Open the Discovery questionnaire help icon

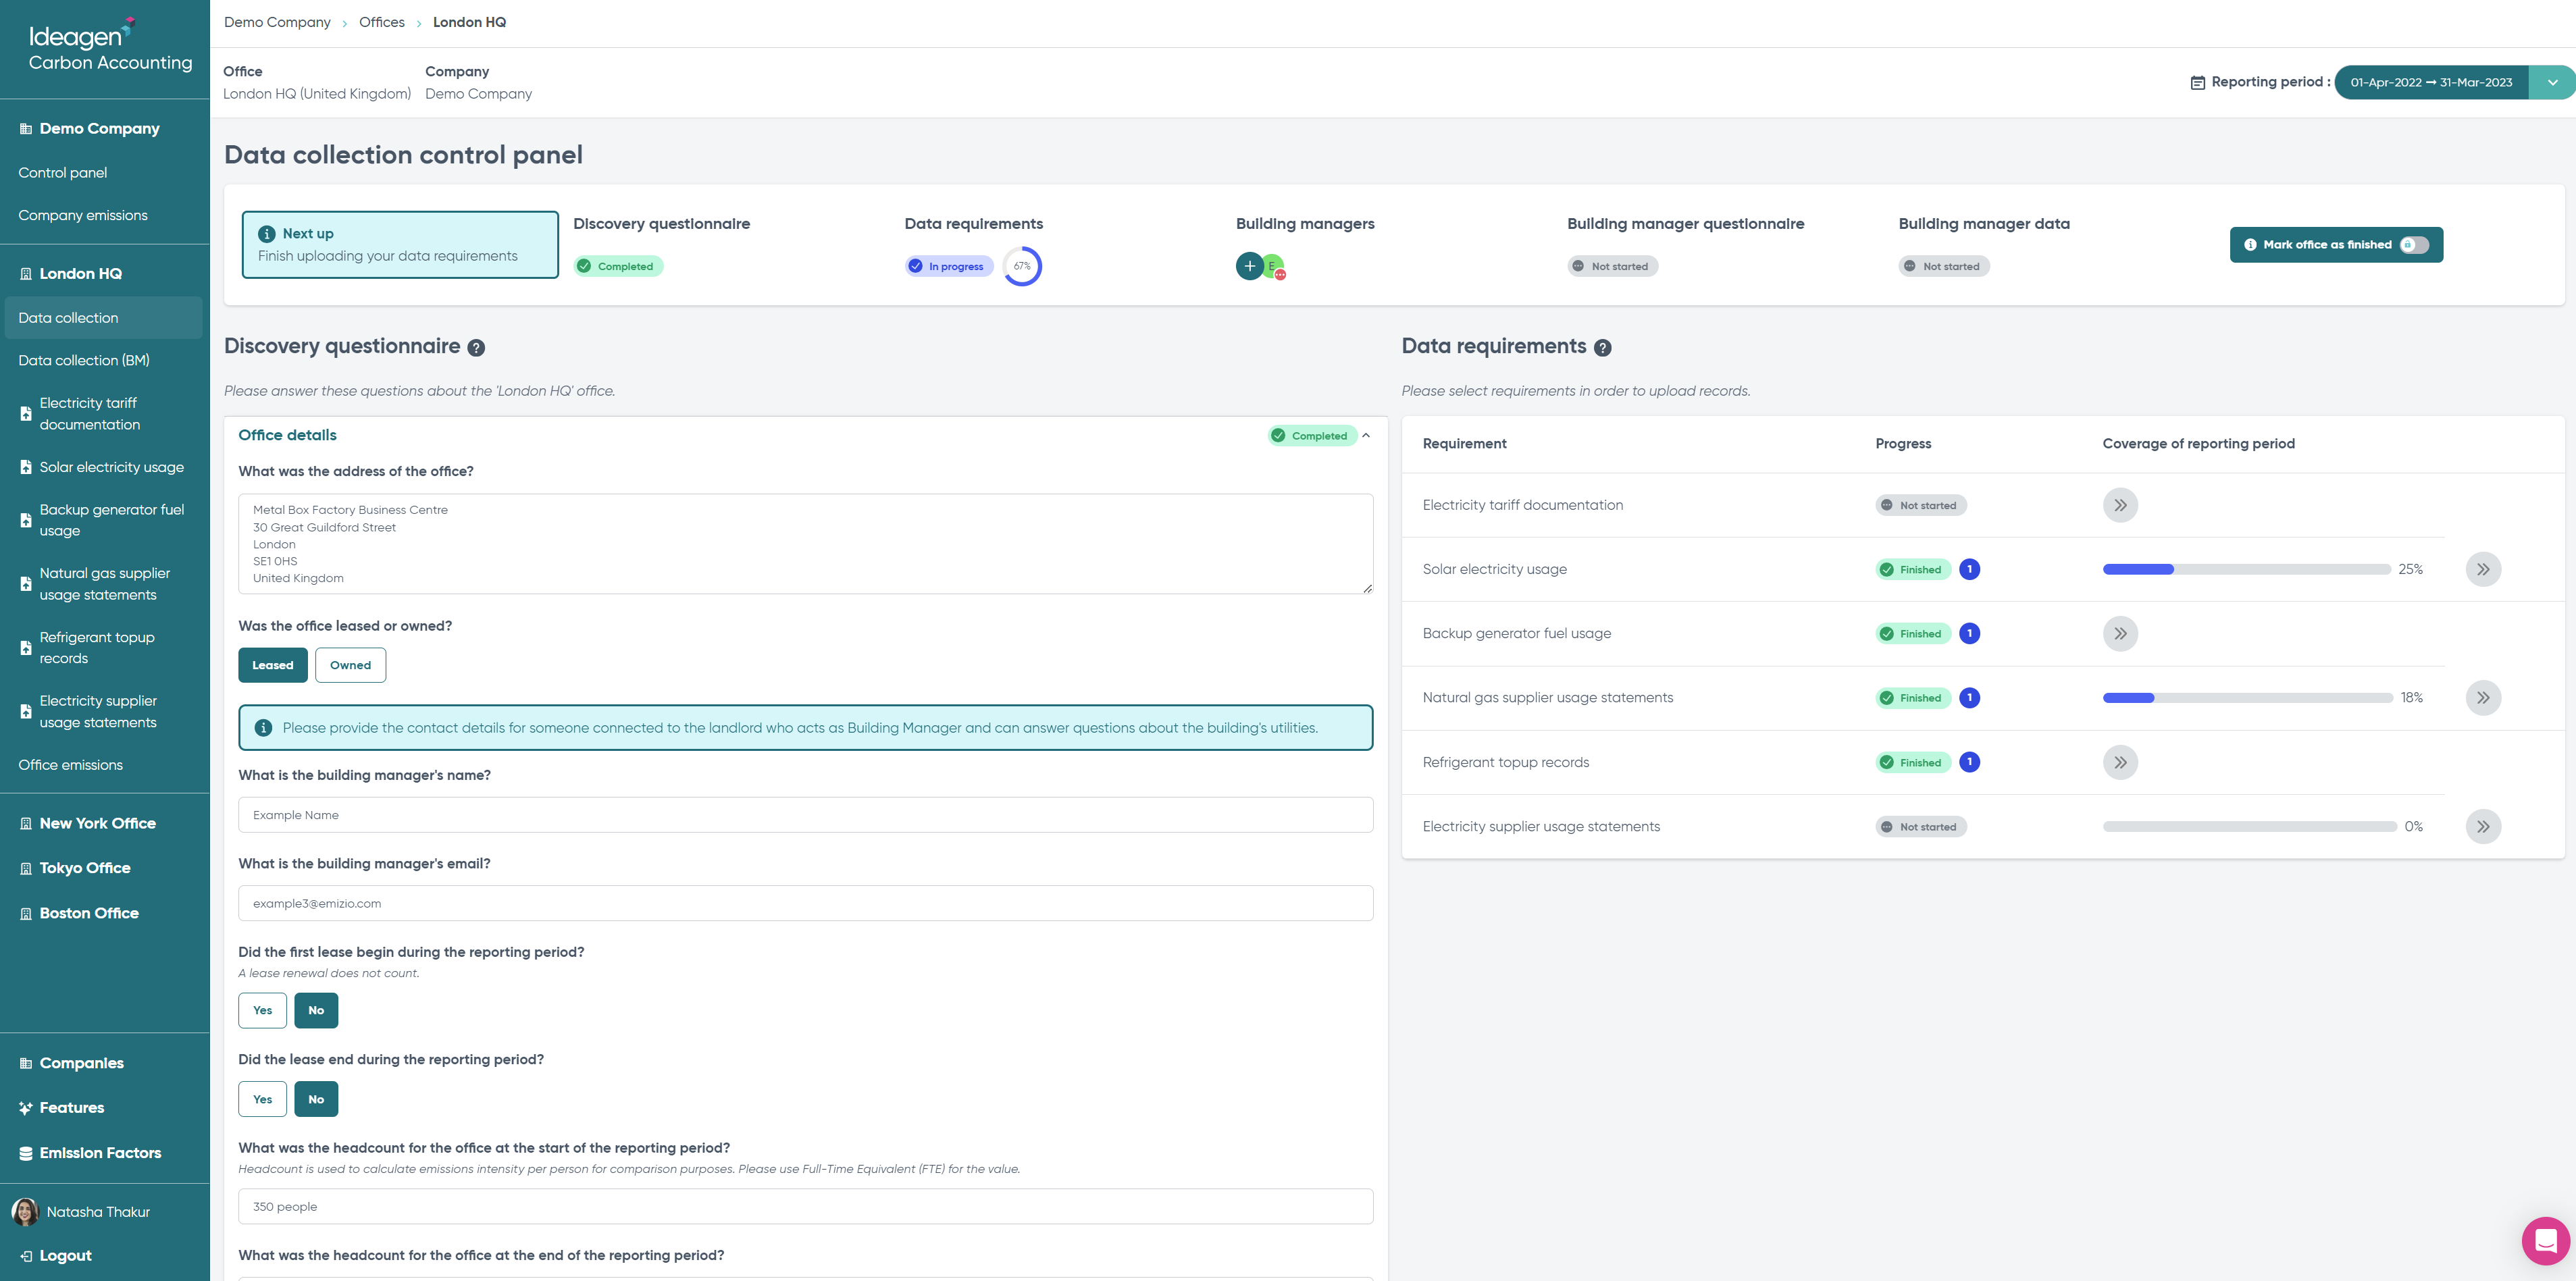tap(476, 348)
